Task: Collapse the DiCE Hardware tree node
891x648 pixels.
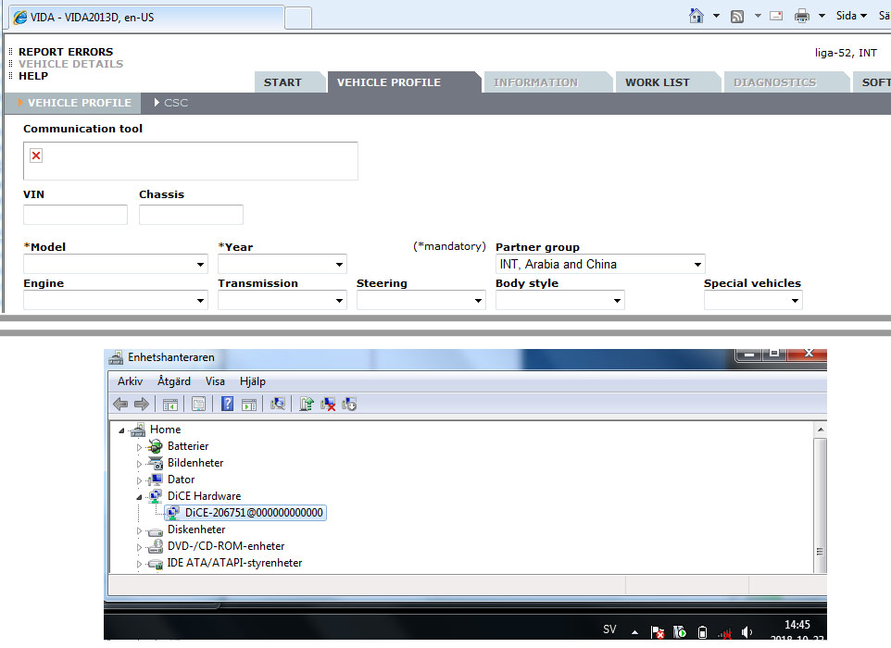Action: (140, 496)
